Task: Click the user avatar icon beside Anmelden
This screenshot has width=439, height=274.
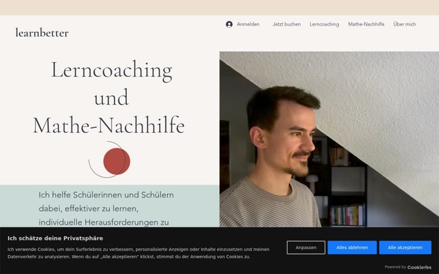Action: 229,24
